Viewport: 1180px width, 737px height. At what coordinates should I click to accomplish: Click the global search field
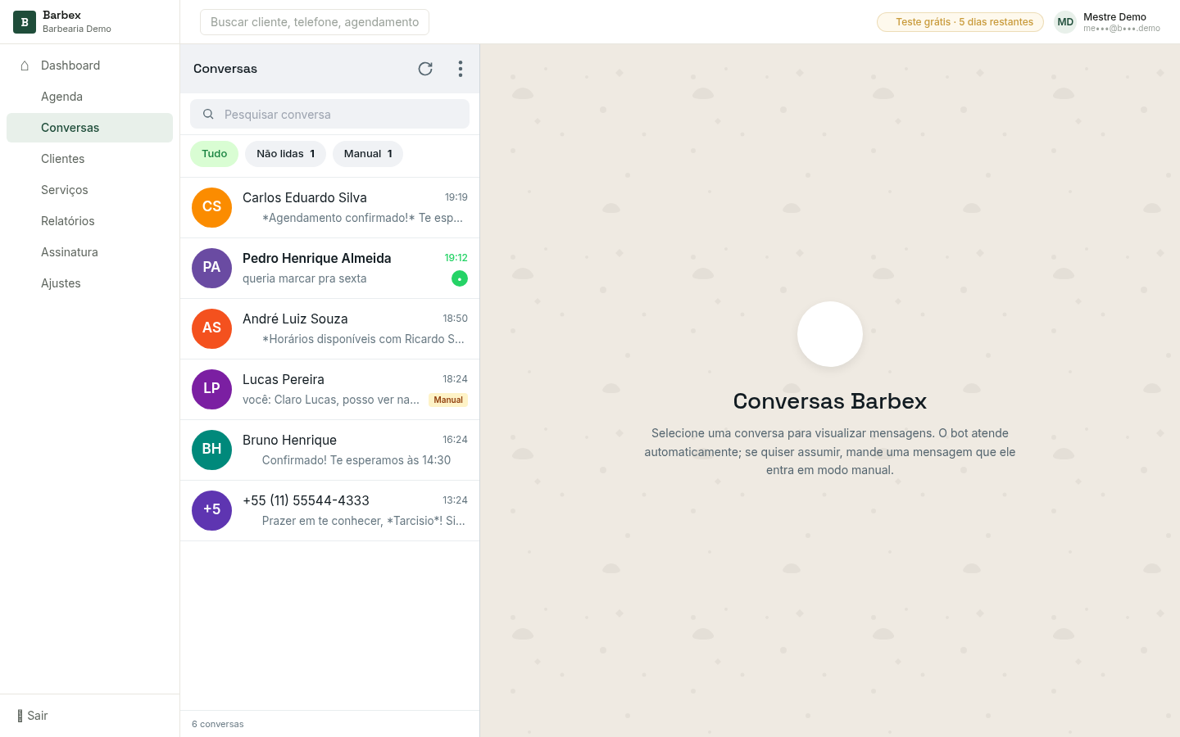pyautogui.click(x=315, y=22)
